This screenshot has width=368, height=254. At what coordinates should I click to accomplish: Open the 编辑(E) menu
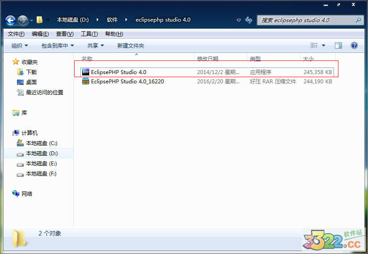40,34
